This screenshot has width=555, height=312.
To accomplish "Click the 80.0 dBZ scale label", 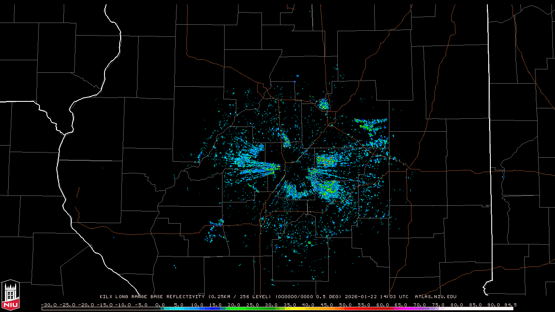I will tap(457, 305).
